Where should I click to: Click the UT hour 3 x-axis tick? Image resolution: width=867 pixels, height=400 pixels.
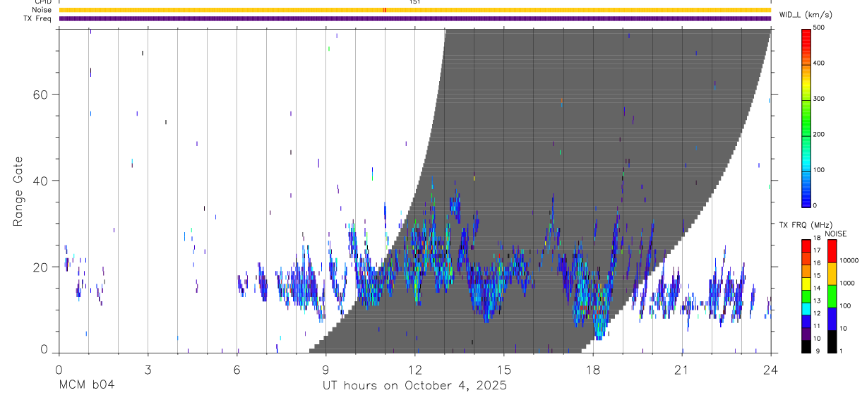pyautogui.click(x=148, y=370)
